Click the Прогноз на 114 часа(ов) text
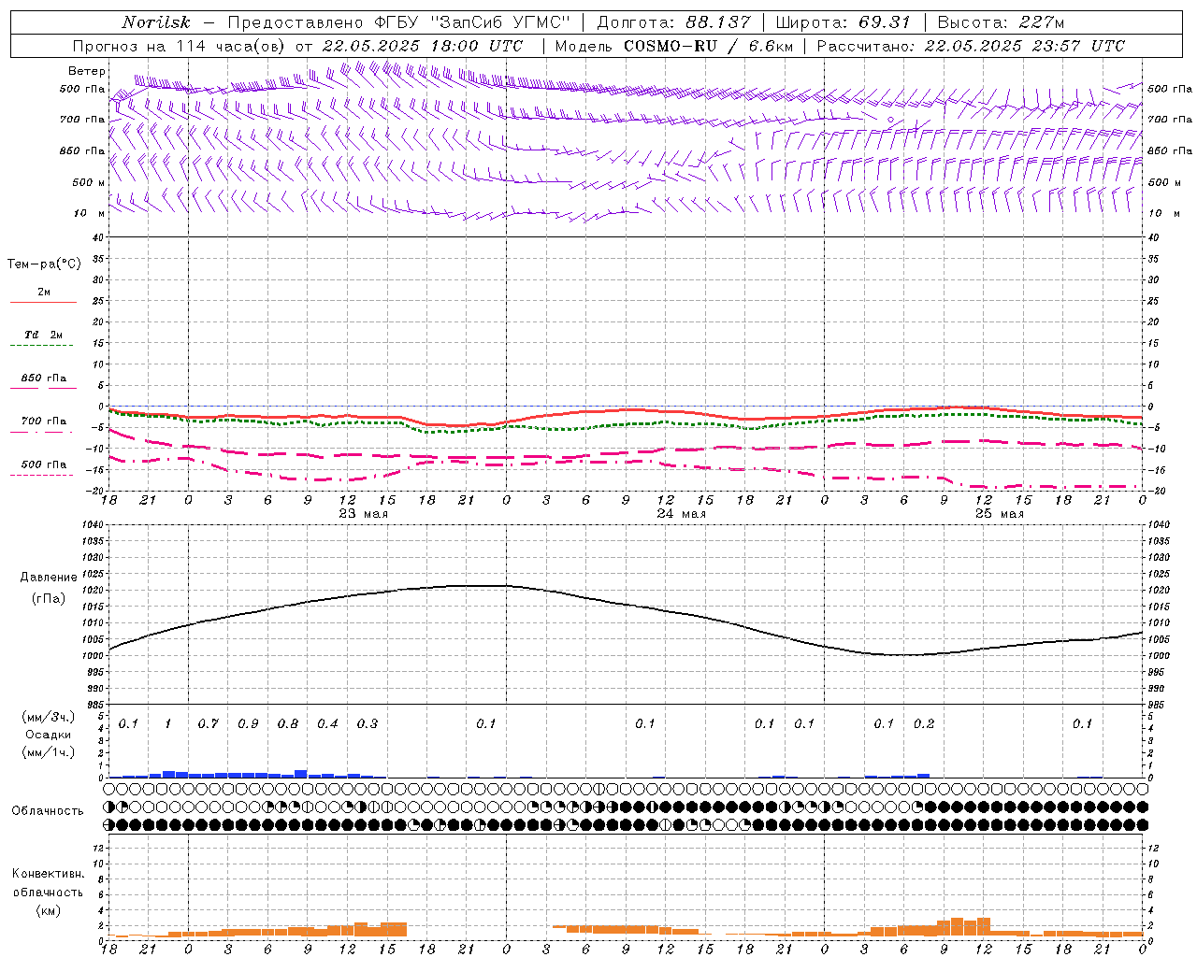1197x957 pixels. [x=180, y=46]
